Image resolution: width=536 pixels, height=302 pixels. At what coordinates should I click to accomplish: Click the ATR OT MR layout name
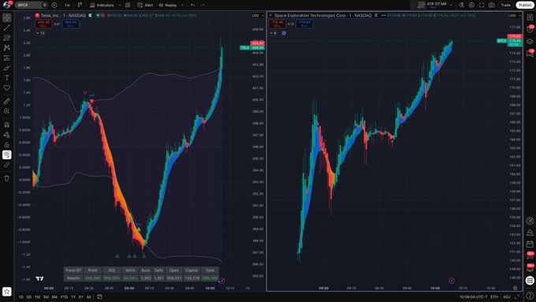click(x=437, y=4)
